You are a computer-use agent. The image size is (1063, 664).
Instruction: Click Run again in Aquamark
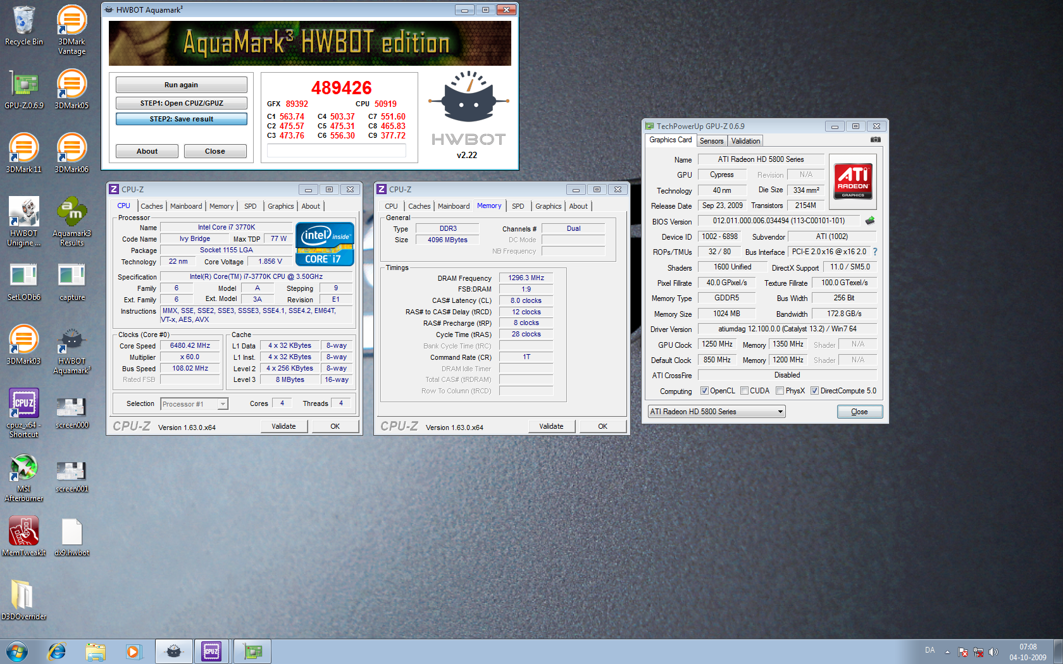point(181,85)
